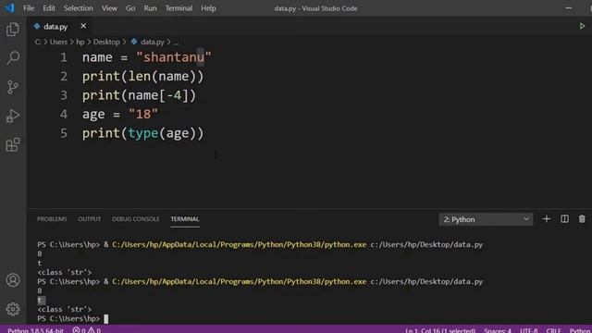Click first python.exe path in terminal

[x=239, y=244]
